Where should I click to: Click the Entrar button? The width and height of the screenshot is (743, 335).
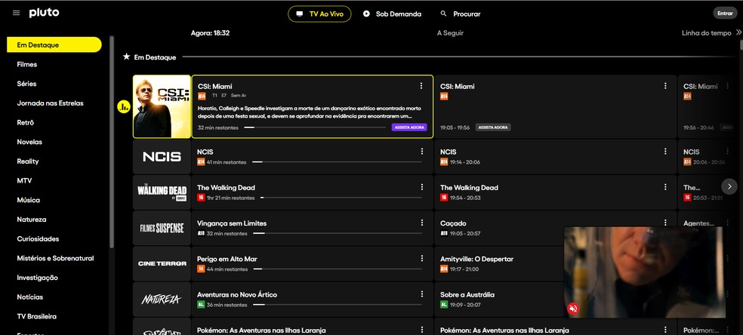tap(725, 14)
